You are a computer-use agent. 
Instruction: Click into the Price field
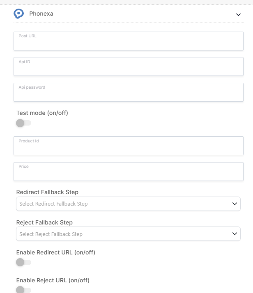tap(129, 172)
